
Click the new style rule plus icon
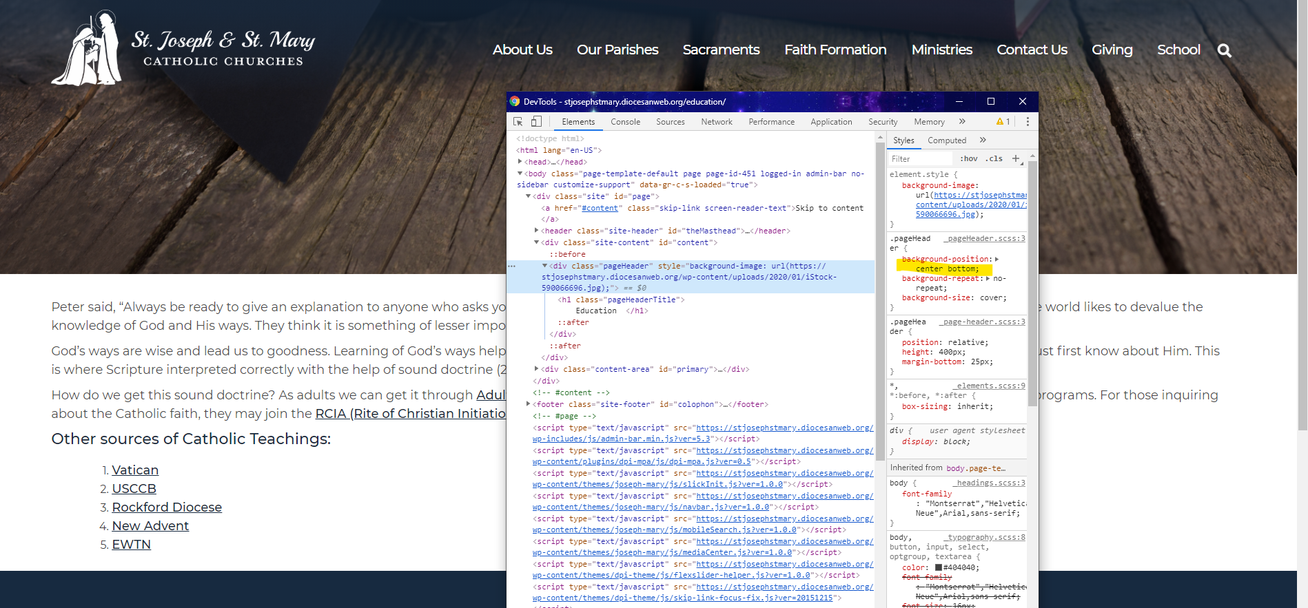(1016, 159)
